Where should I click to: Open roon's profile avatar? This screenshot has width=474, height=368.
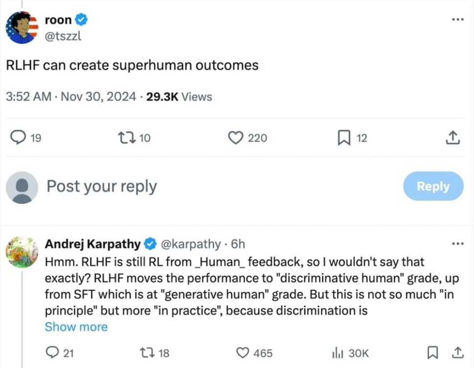point(22,27)
